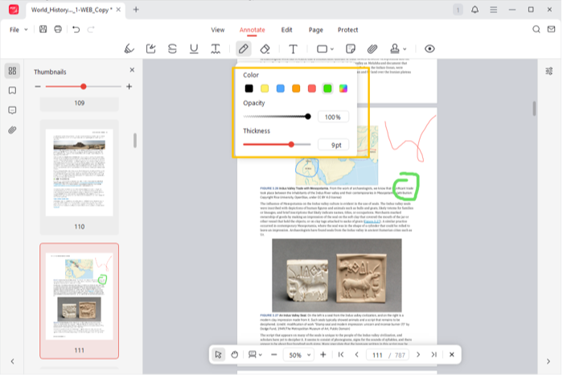The width and height of the screenshot is (563, 375).
Task: Switch to the Edit tab
Action: 286,30
